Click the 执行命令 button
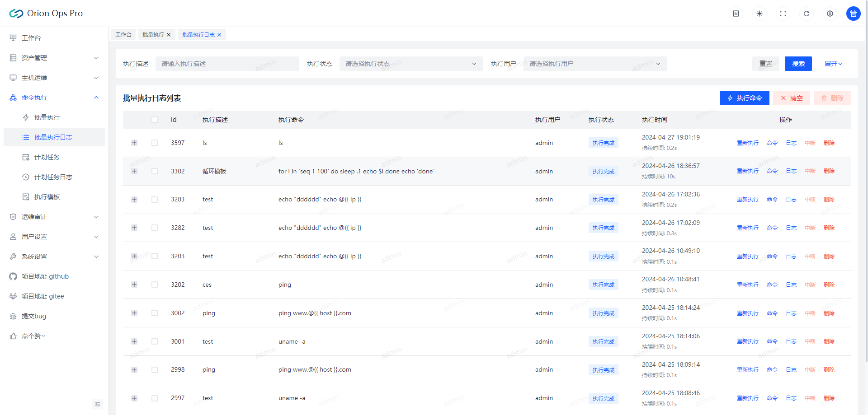868x415 pixels. pos(745,98)
